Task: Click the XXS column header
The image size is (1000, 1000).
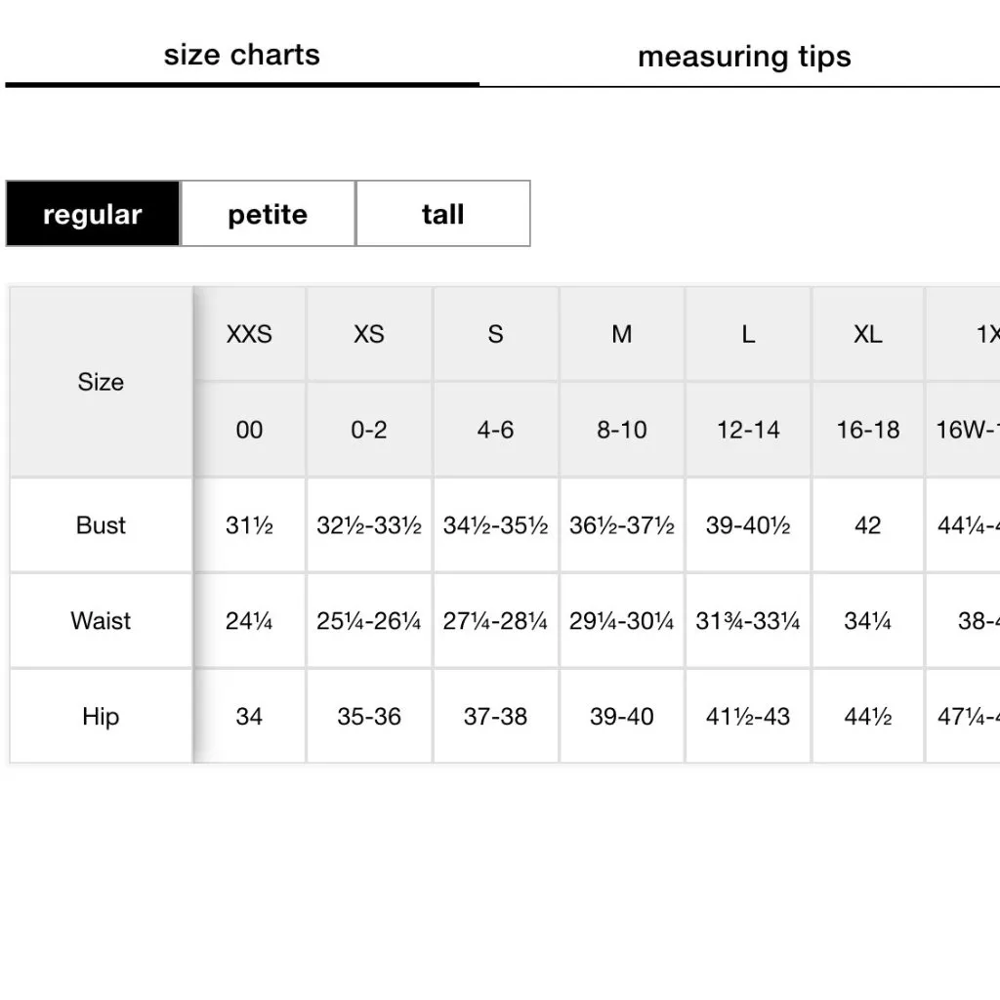Action: click(x=249, y=334)
